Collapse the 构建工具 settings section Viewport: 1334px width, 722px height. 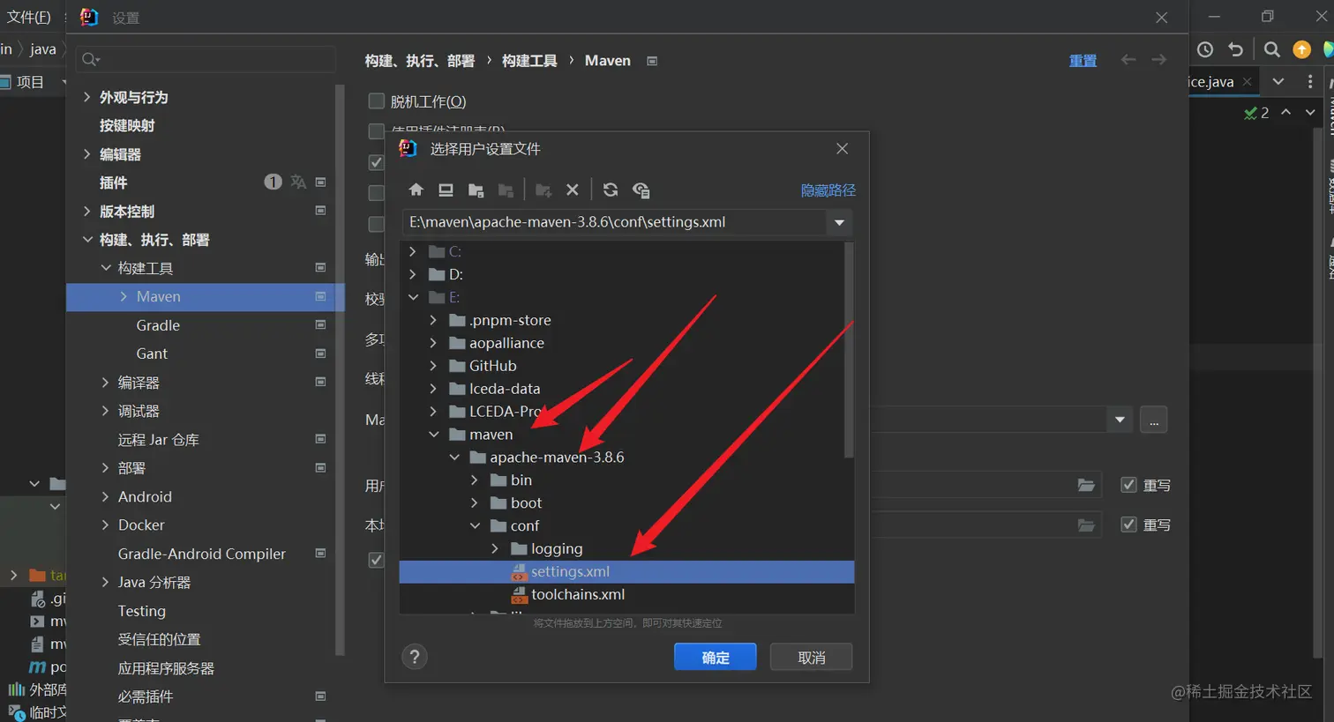point(106,268)
